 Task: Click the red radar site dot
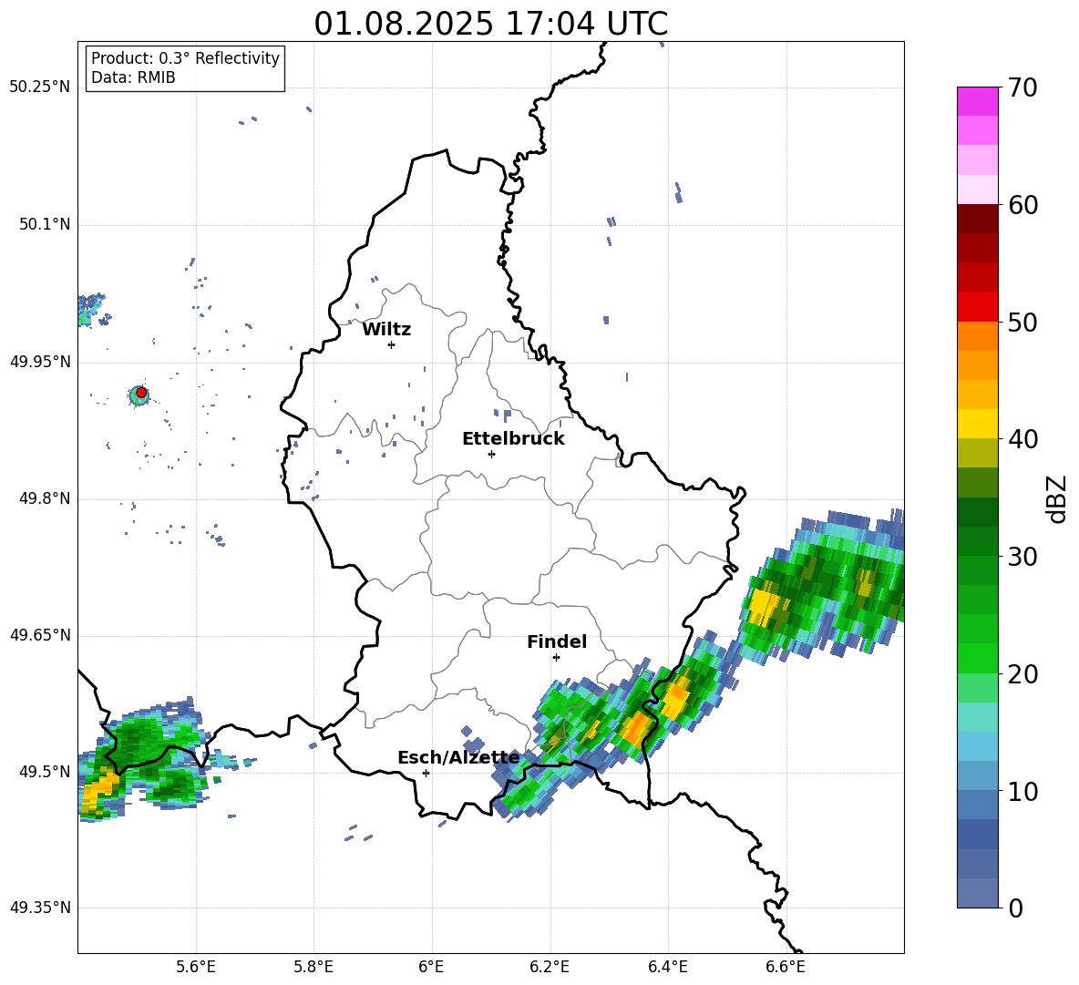point(141,393)
